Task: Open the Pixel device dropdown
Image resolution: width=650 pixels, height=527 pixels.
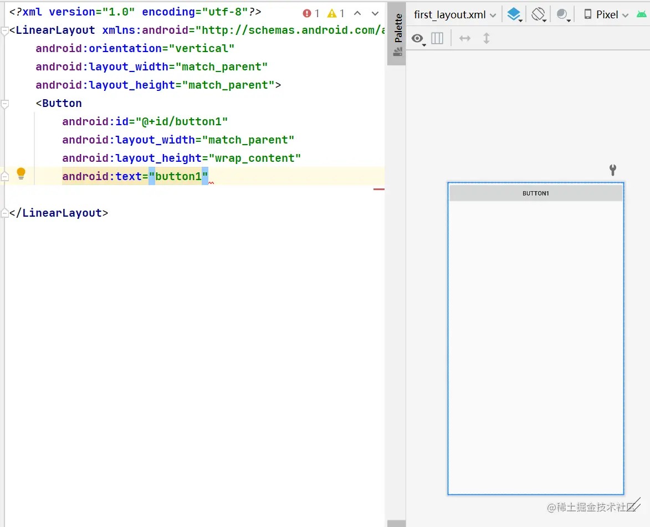Action: (606, 15)
